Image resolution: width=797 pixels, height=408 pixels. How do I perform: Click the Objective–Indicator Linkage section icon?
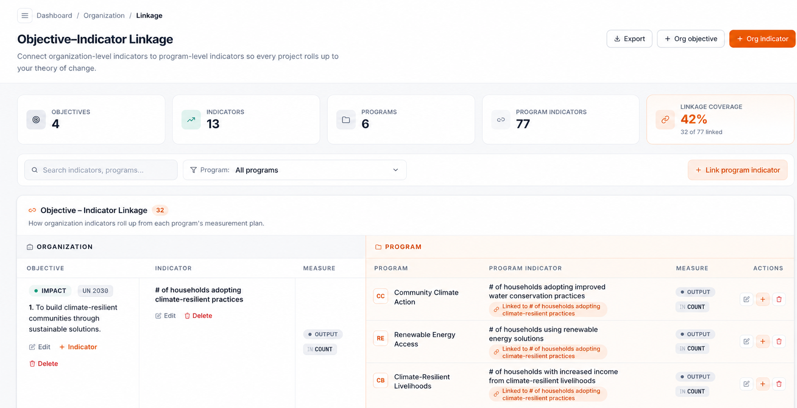tap(32, 210)
